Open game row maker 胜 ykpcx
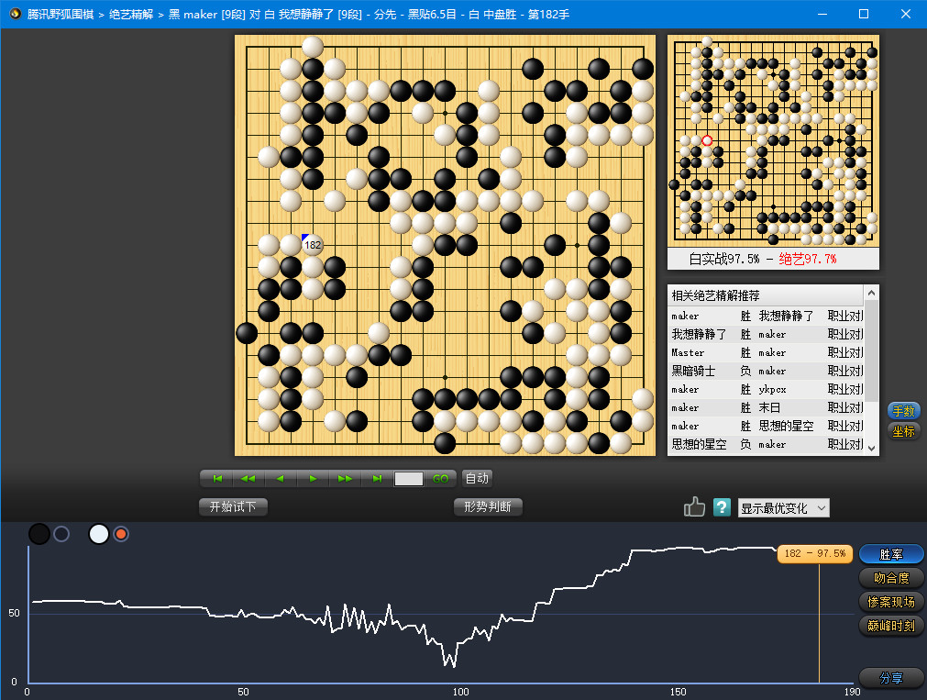 click(767, 389)
